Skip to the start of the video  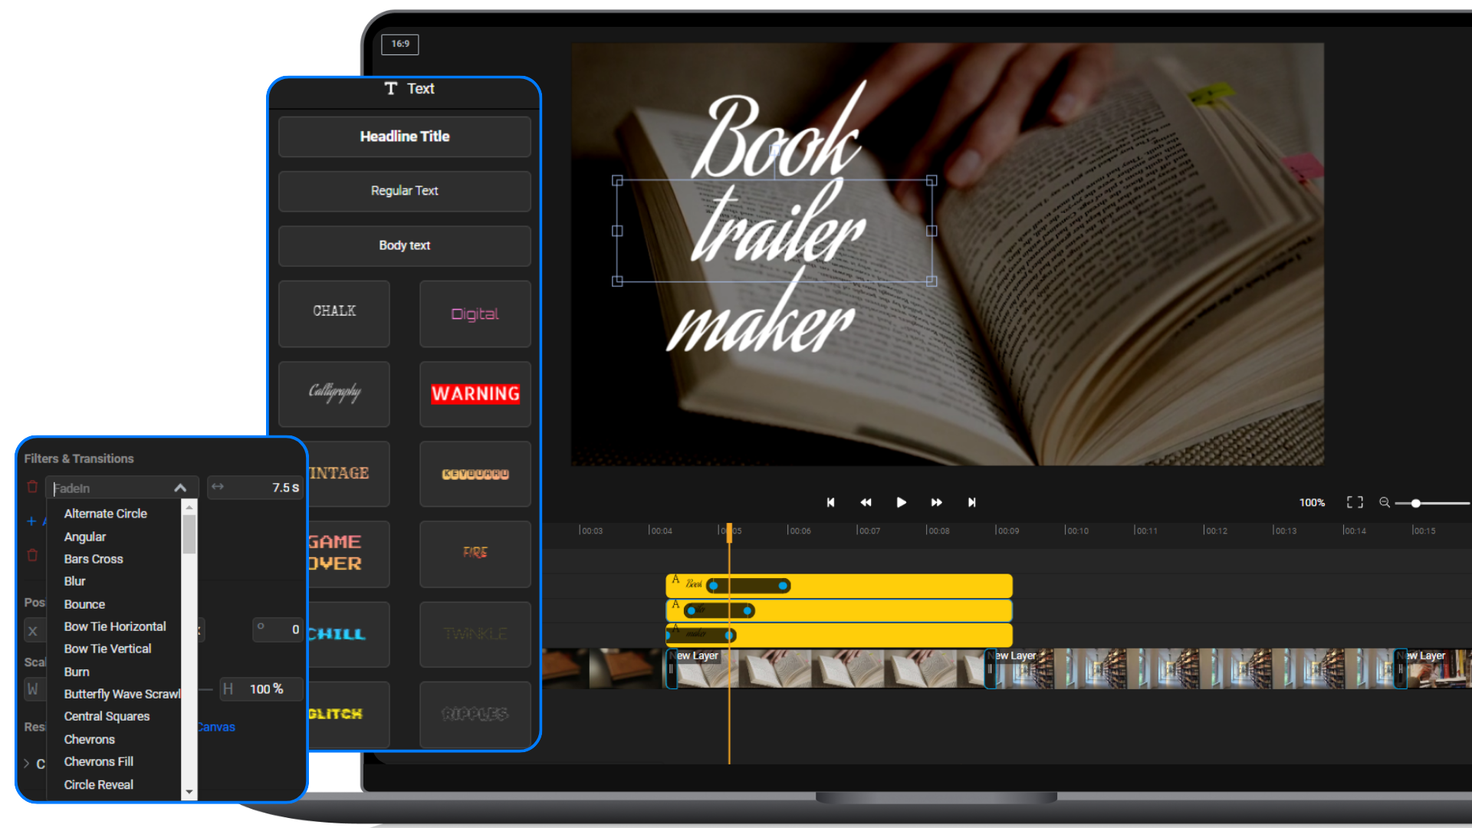click(x=830, y=502)
